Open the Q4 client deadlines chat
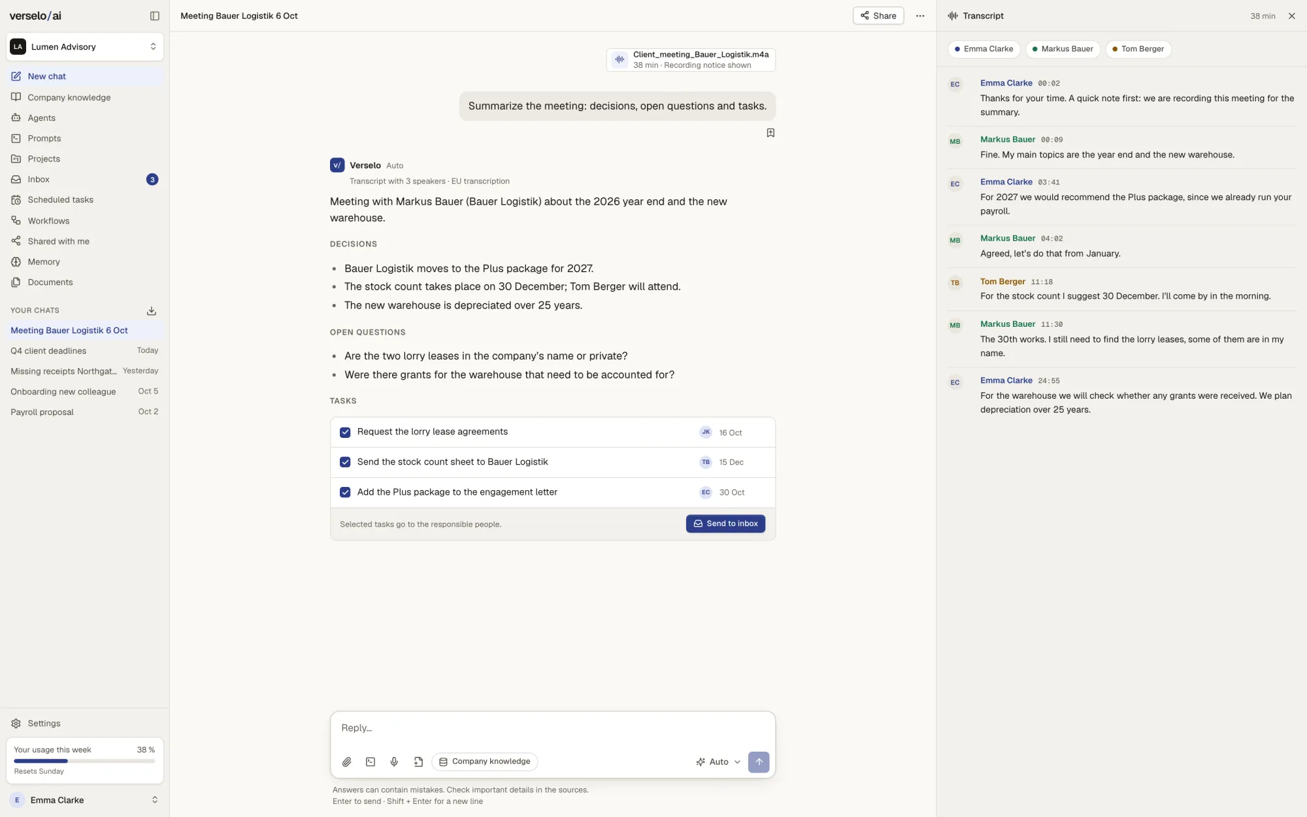 click(85, 351)
